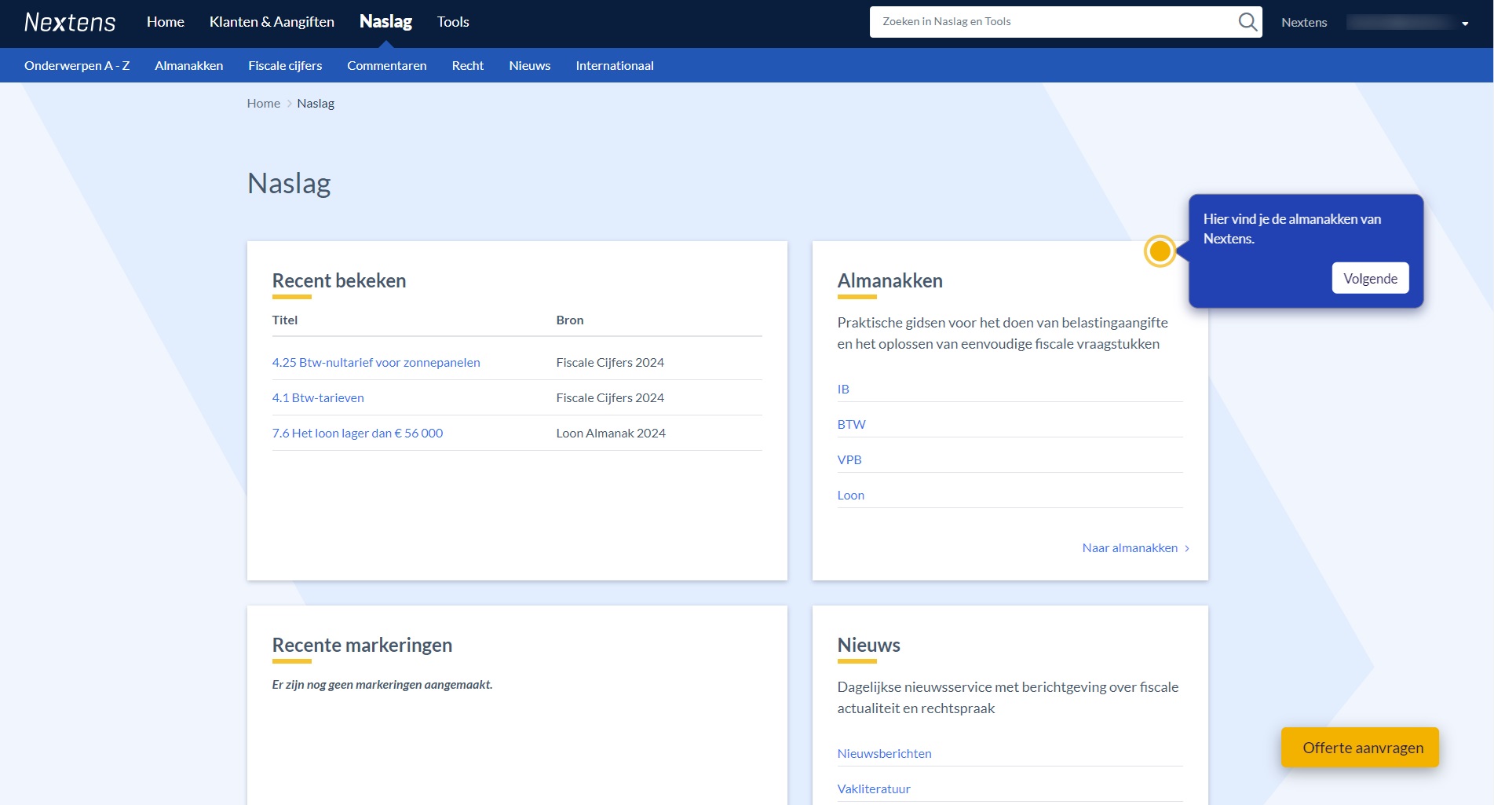Open the Tools menu item

(453, 22)
